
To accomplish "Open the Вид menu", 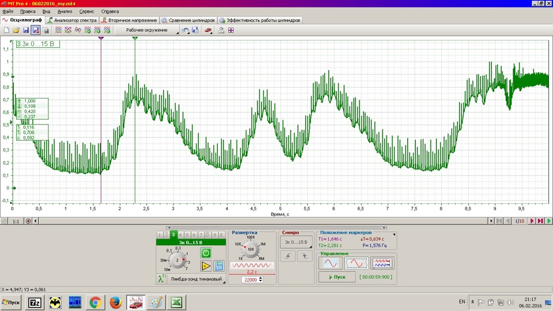I will pos(46,12).
